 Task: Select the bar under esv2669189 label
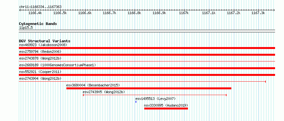click(x=147, y=68)
